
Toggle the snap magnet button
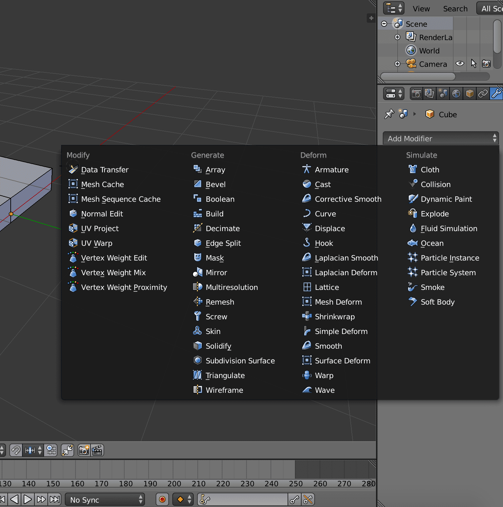tap(16, 451)
